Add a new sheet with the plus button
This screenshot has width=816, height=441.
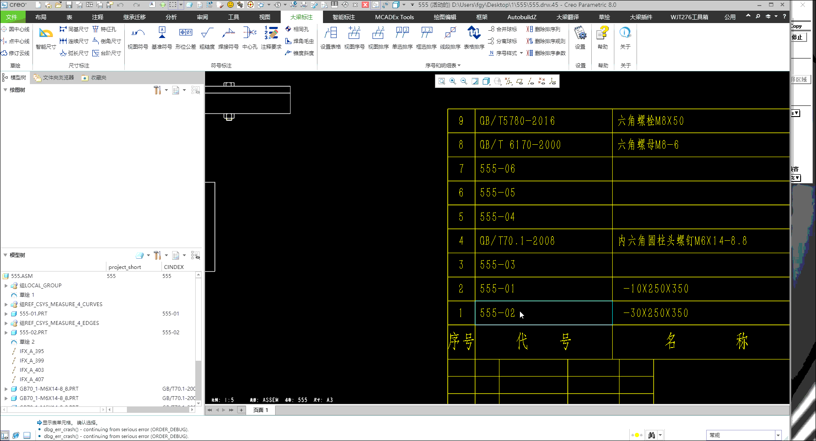click(x=241, y=410)
